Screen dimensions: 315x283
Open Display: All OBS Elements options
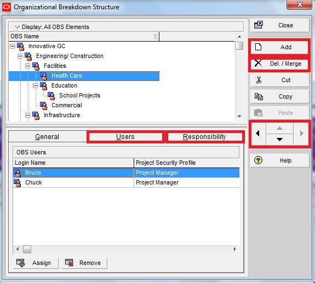[126, 27]
